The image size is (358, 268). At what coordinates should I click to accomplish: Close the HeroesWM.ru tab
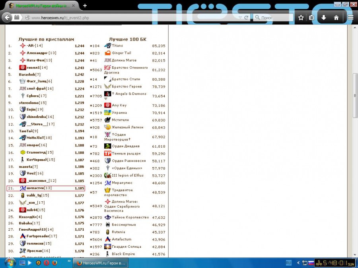(x=73, y=6)
